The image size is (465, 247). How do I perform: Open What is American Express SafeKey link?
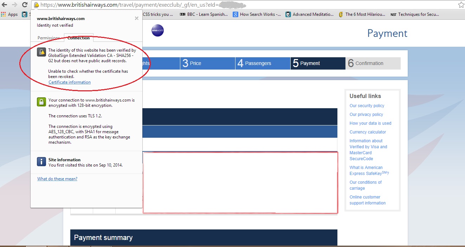point(369,170)
